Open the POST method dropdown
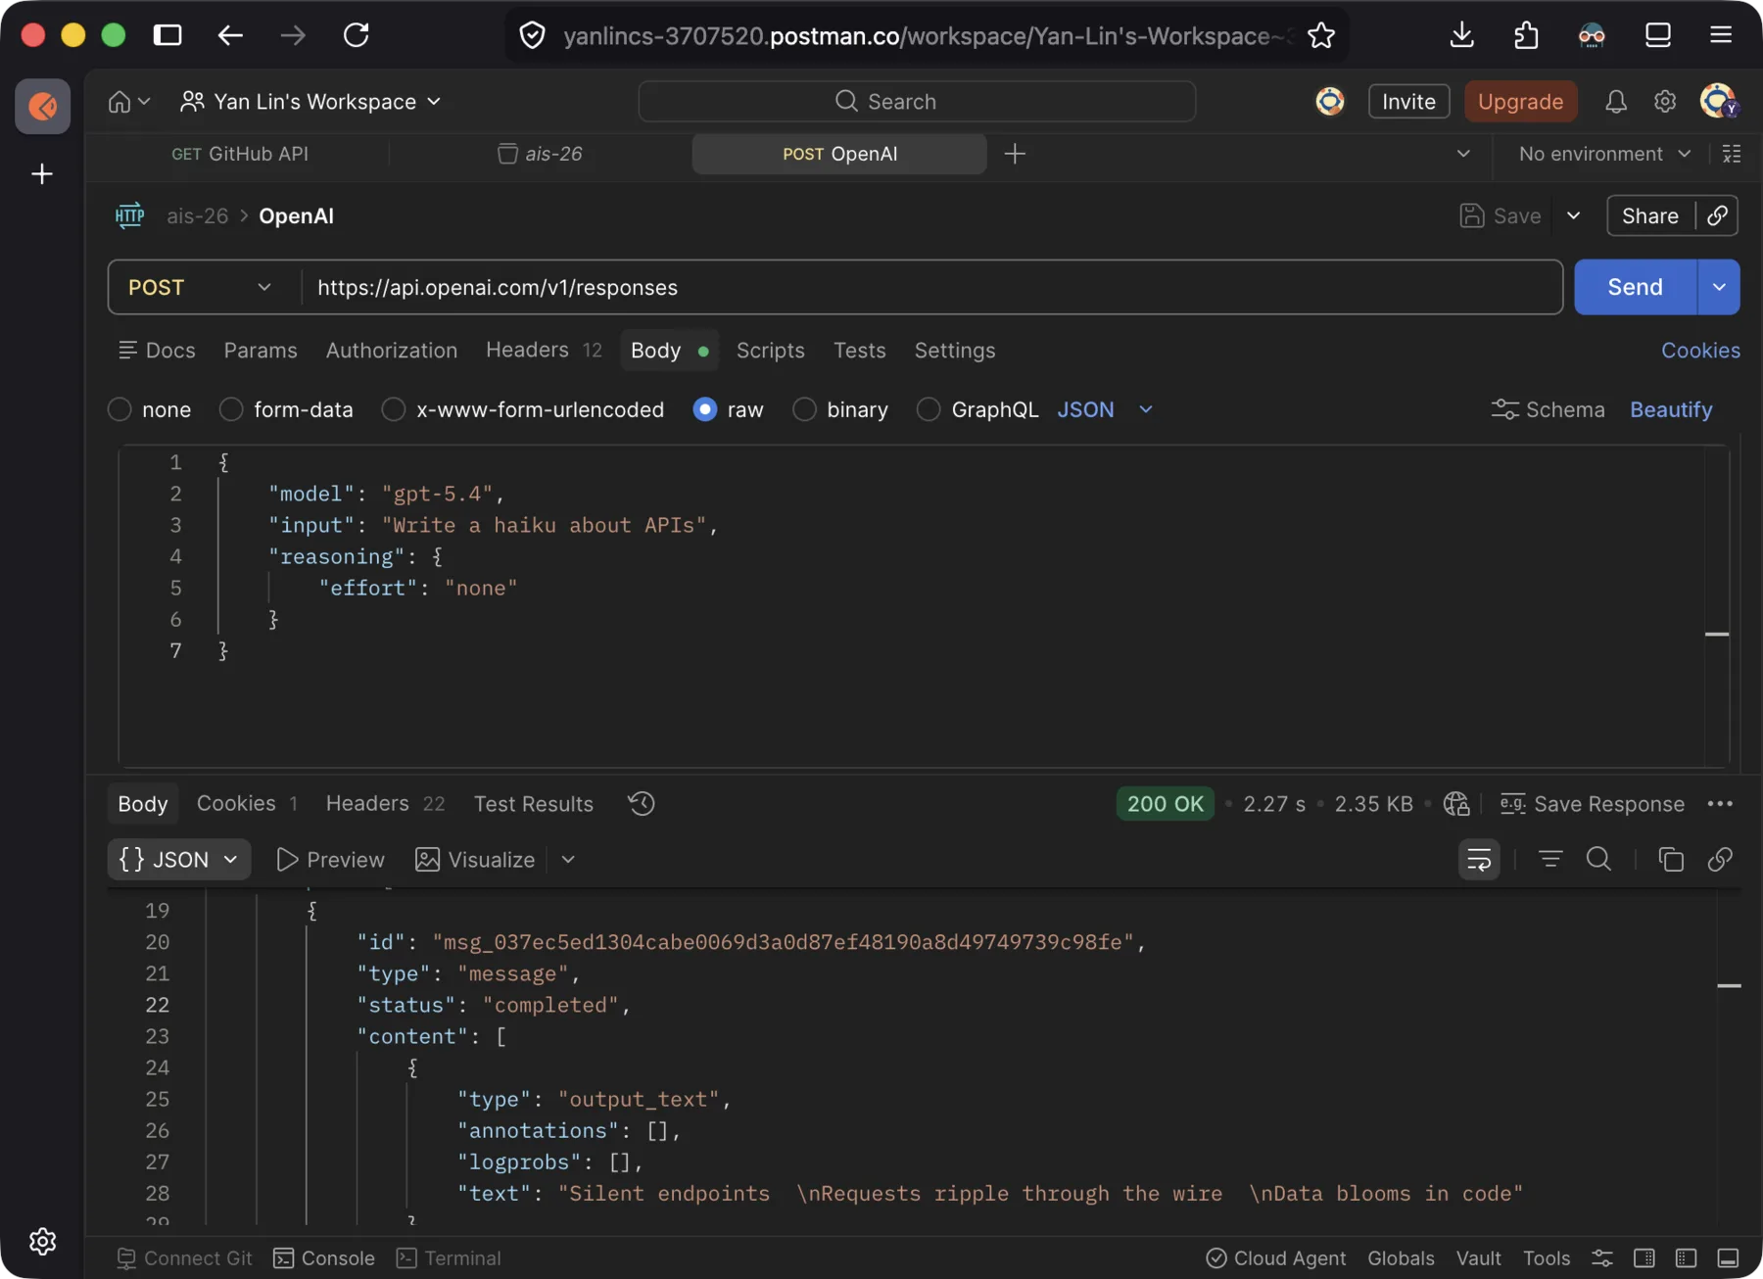The height and width of the screenshot is (1279, 1763). pyautogui.click(x=200, y=287)
